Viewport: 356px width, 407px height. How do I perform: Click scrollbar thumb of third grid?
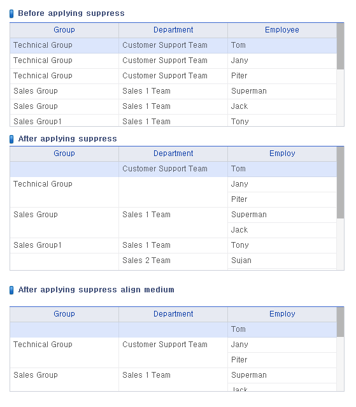click(x=340, y=322)
